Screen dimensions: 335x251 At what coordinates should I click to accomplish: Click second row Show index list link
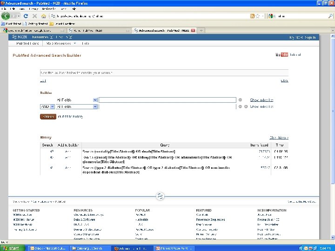pyautogui.click(x=261, y=106)
